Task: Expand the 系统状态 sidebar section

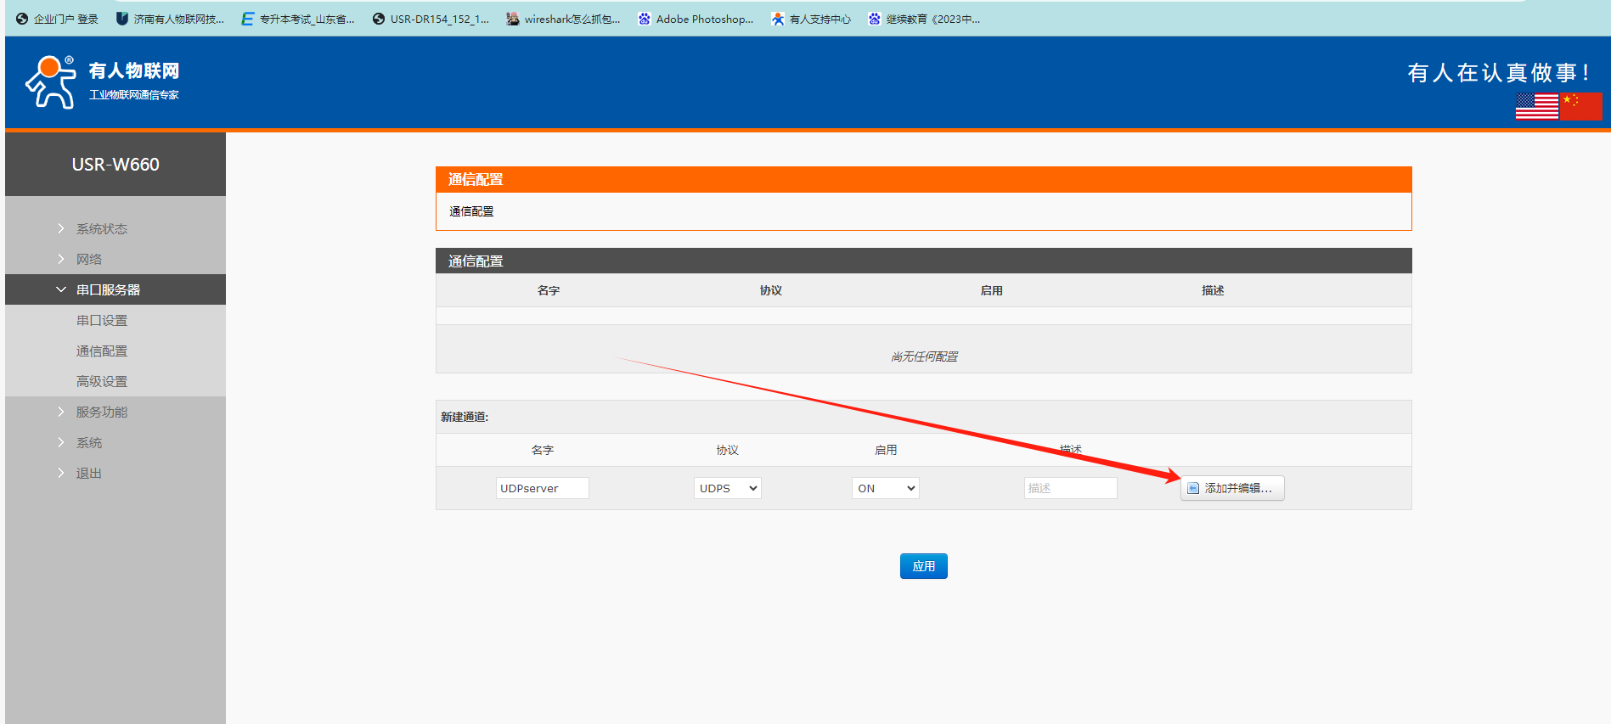Action: [x=101, y=228]
